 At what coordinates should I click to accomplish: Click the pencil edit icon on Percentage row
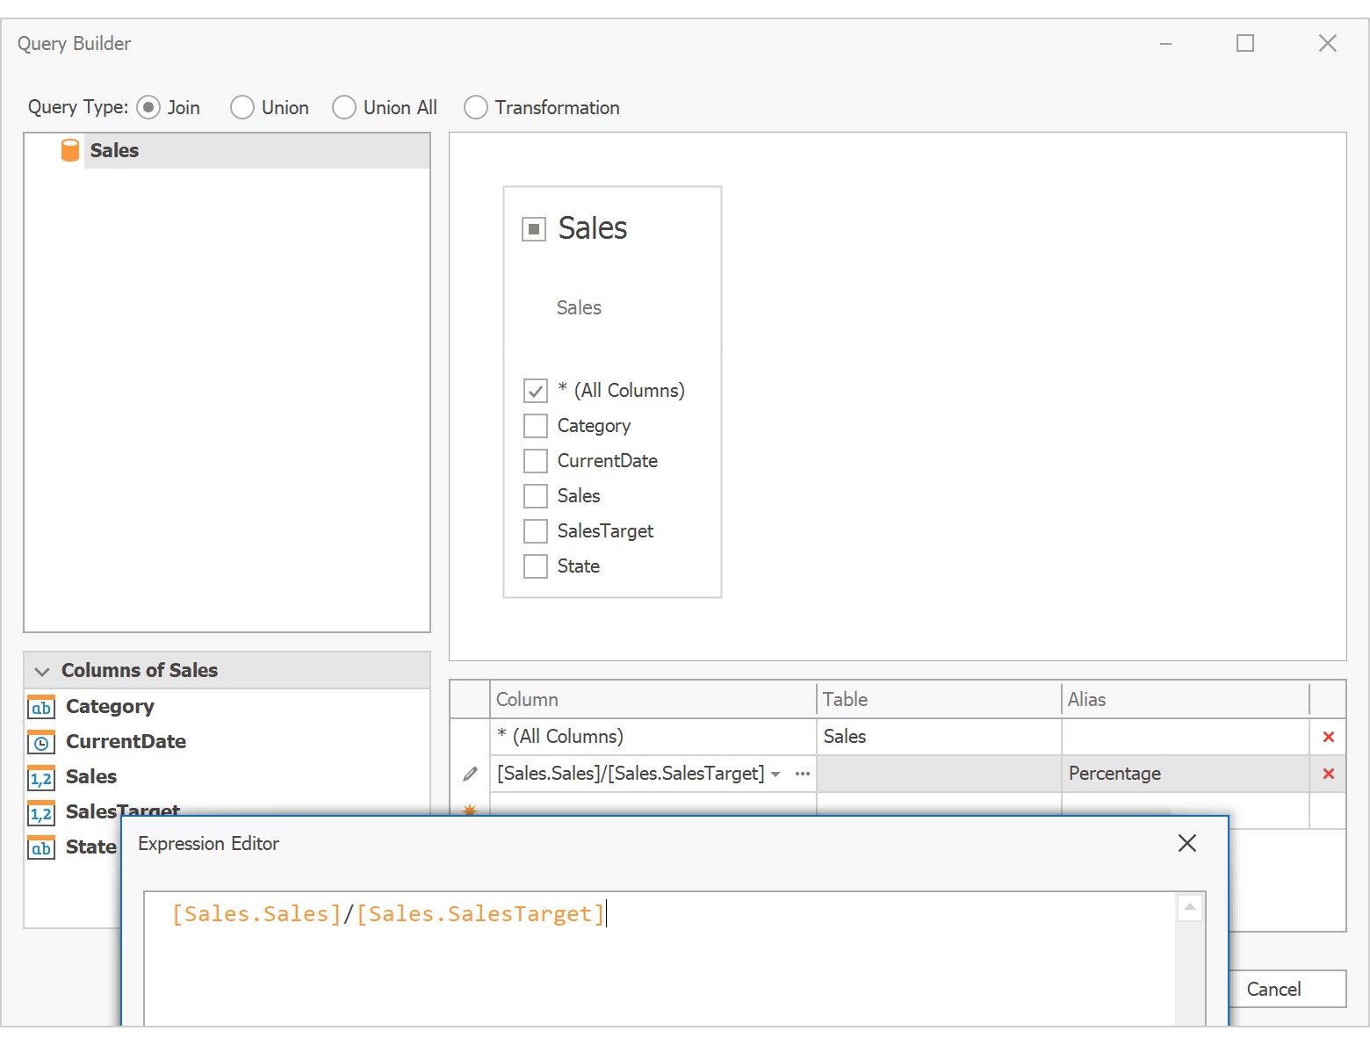click(x=470, y=774)
